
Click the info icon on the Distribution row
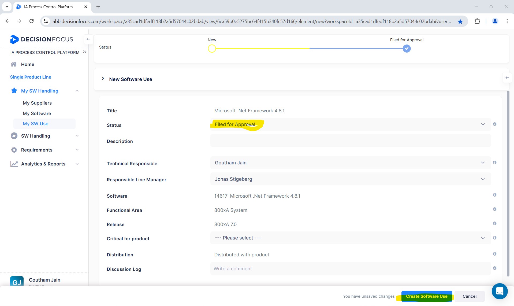pos(494,254)
